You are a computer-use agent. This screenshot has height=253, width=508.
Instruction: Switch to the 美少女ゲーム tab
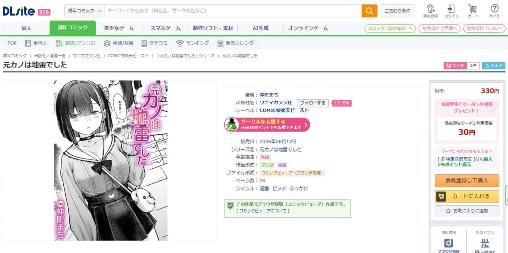(119, 28)
